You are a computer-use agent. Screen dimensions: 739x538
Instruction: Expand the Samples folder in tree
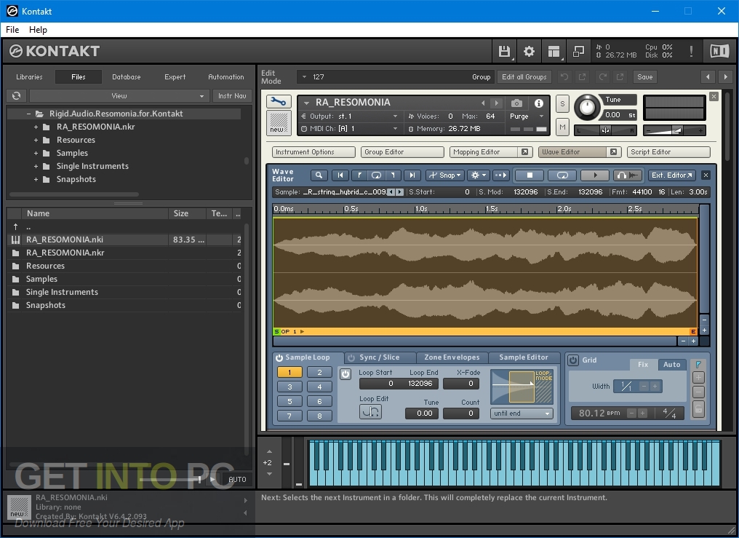[36, 153]
